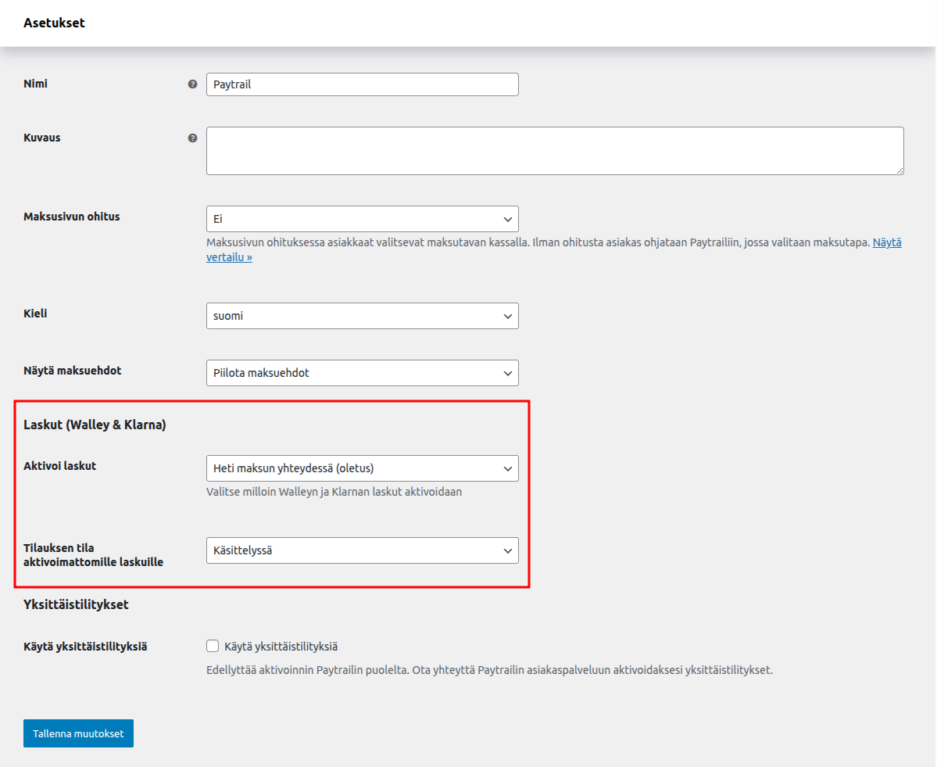Expand the Tilauksen tila aktivoimattomille laskuille dropdown
Image resolution: width=937 pixels, height=767 pixels.
tap(362, 550)
